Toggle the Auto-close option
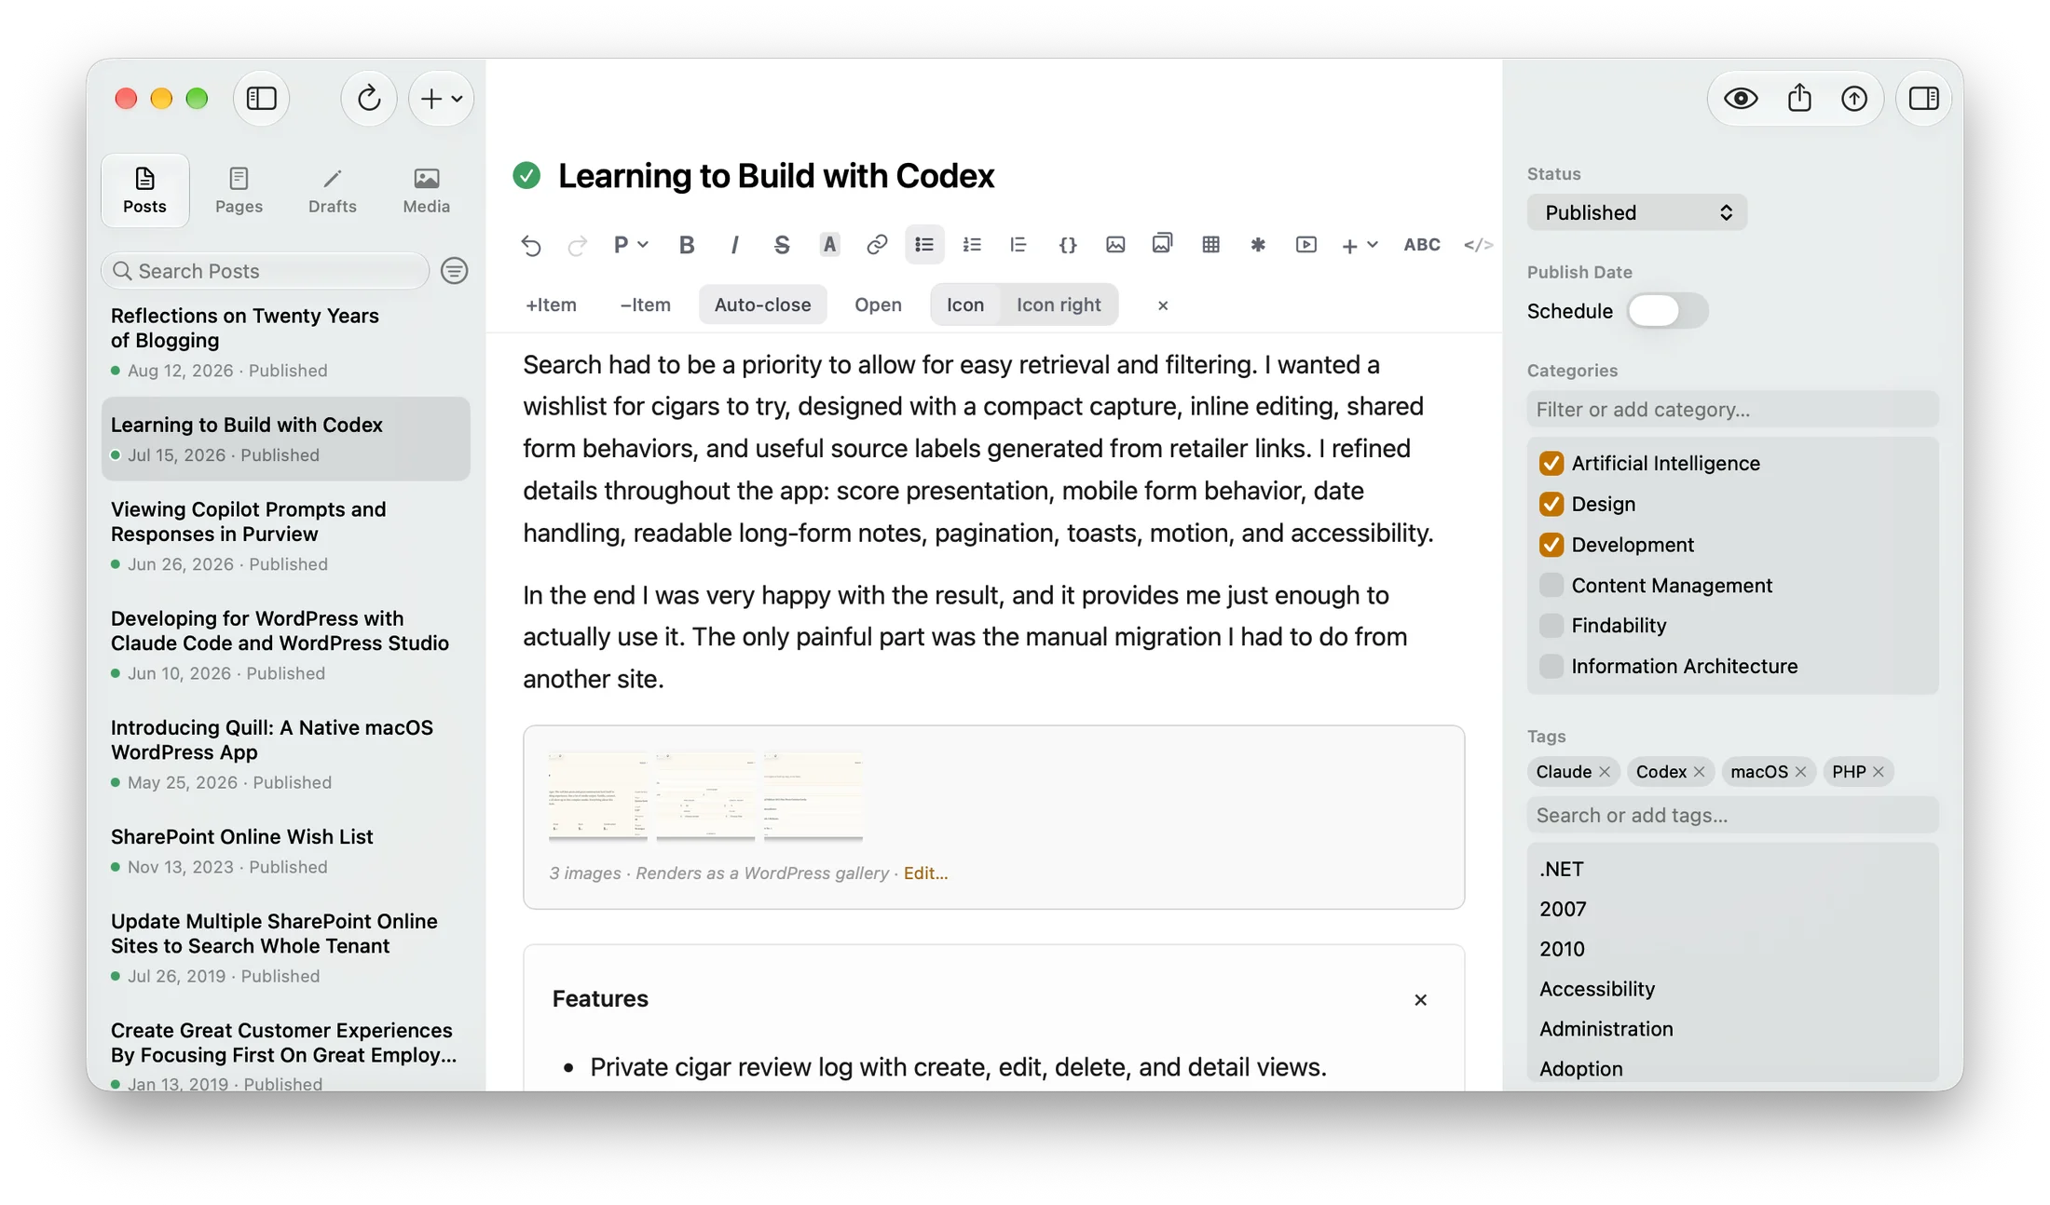This screenshot has width=2050, height=1205. [x=762, y=305]
